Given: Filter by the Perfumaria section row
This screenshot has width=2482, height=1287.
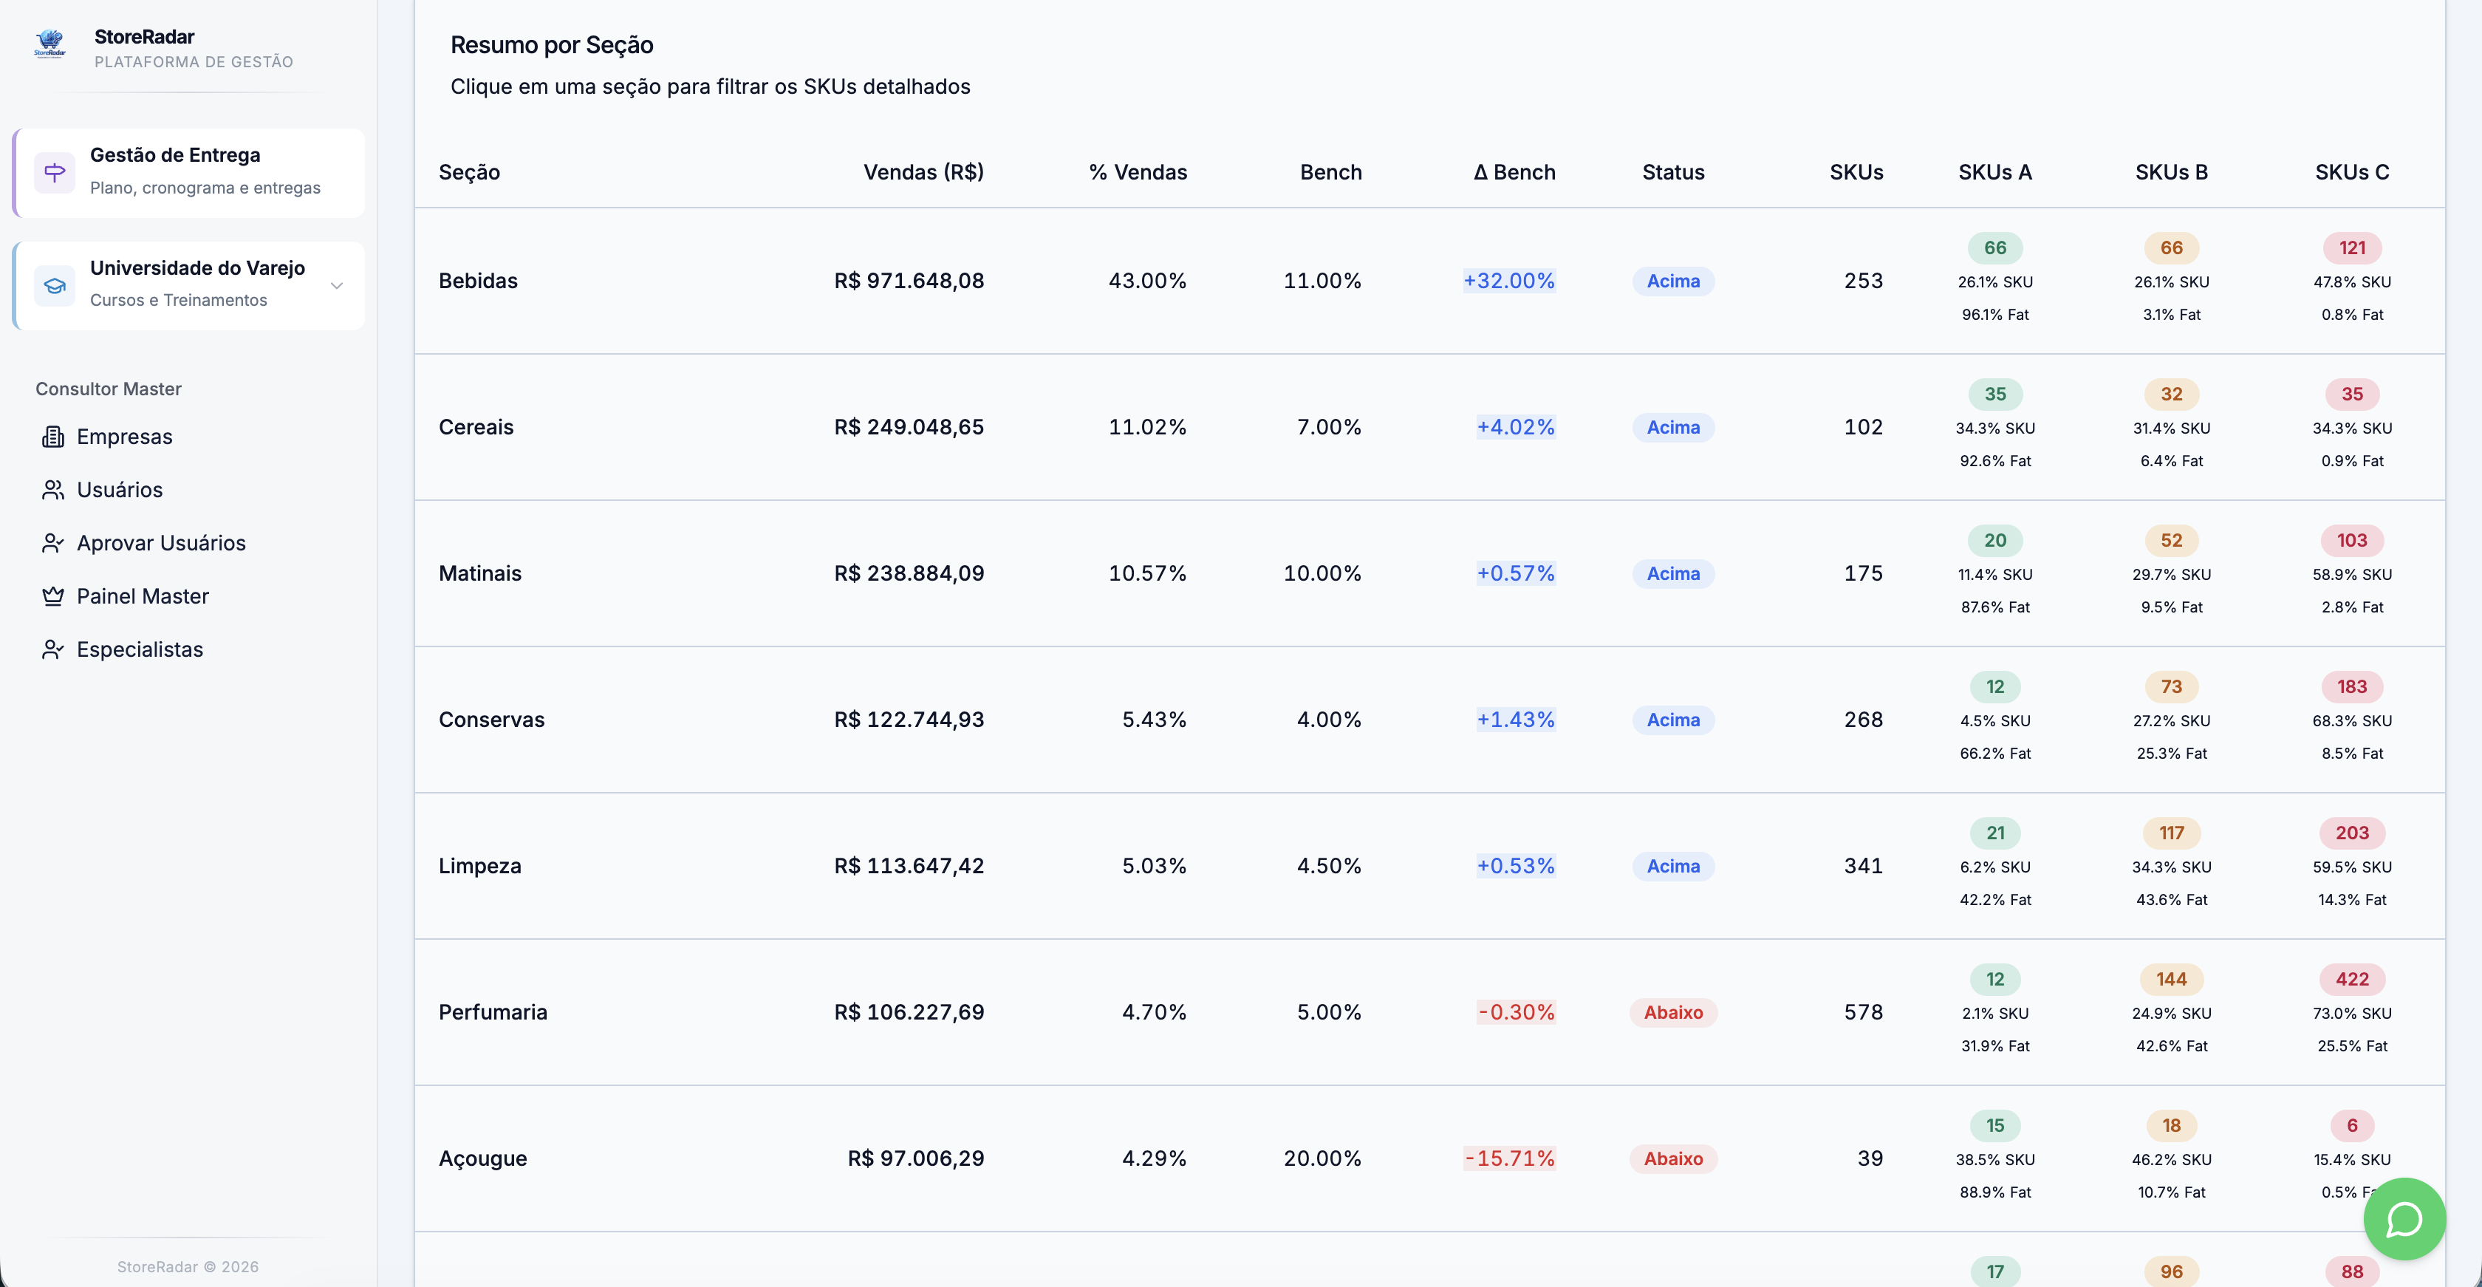Looking at the screenshot, I should point(1429,1012).
